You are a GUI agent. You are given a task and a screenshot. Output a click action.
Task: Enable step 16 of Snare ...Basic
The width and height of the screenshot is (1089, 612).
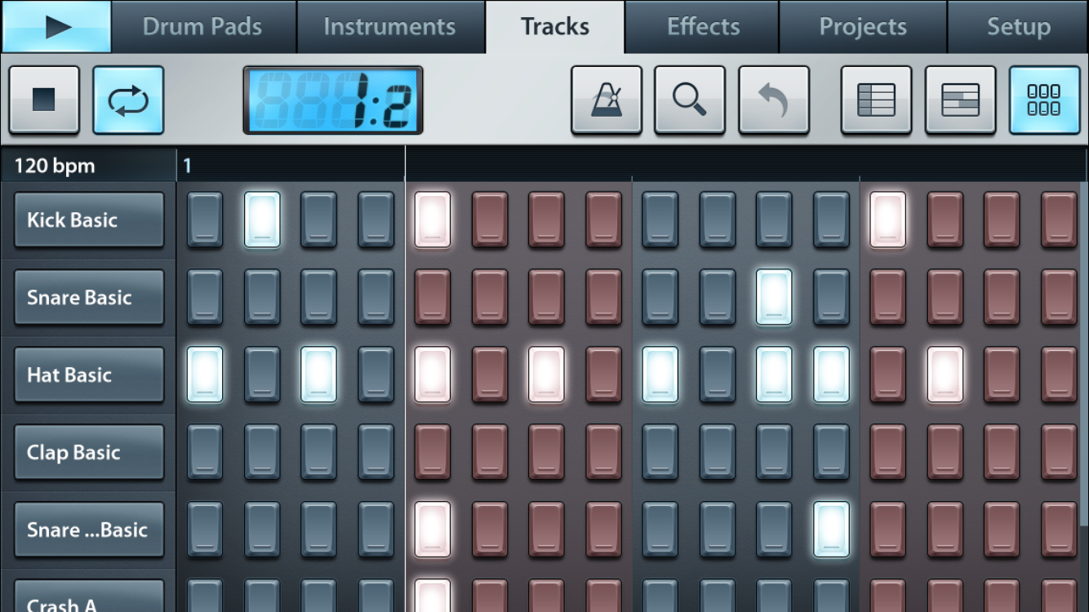coord(1060,530)
